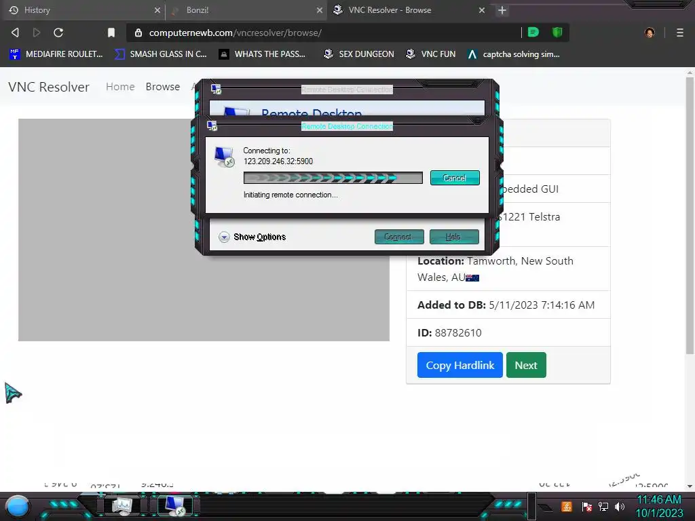Click the Copy Hardlink button
Viewport: 695px width, 521px height.
(x=459, y=365)
